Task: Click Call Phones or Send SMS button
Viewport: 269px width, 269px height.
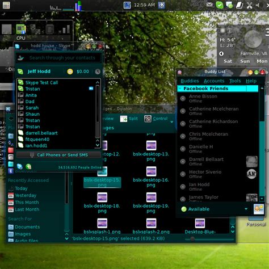Action: tap(58, 155)
